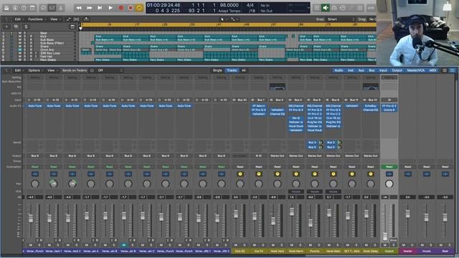Open the Channel EQ thumbnail on Hook Verb strip
459x258 pixels.
pyautogui.click(x=278, y=87)
